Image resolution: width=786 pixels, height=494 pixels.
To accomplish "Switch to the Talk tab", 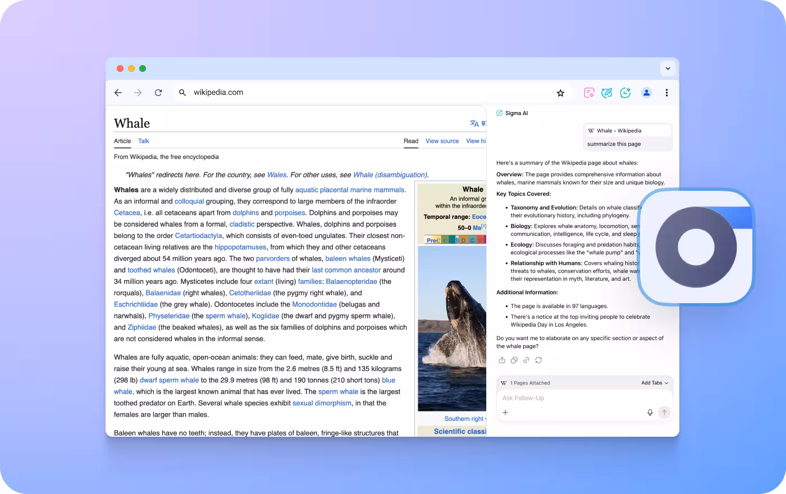I will click(144, 141).
